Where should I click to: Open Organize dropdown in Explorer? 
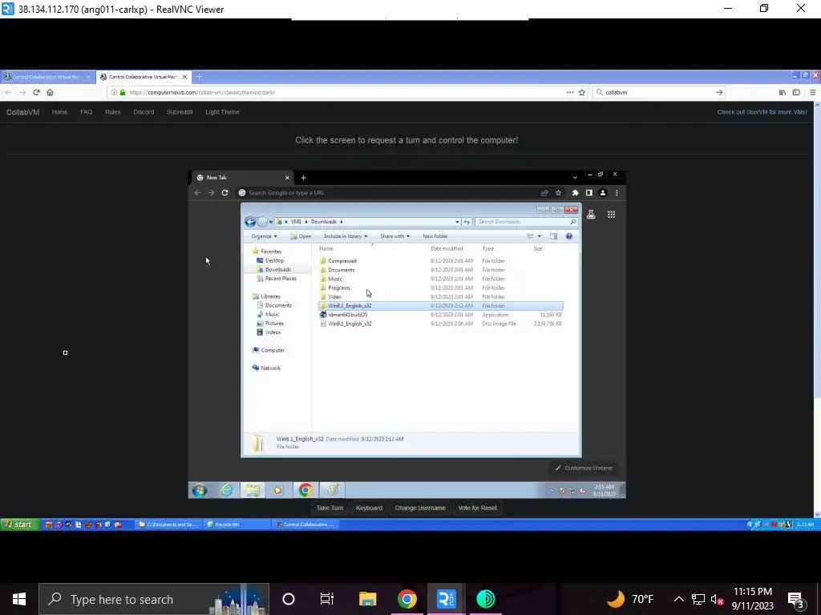(264, 236)
